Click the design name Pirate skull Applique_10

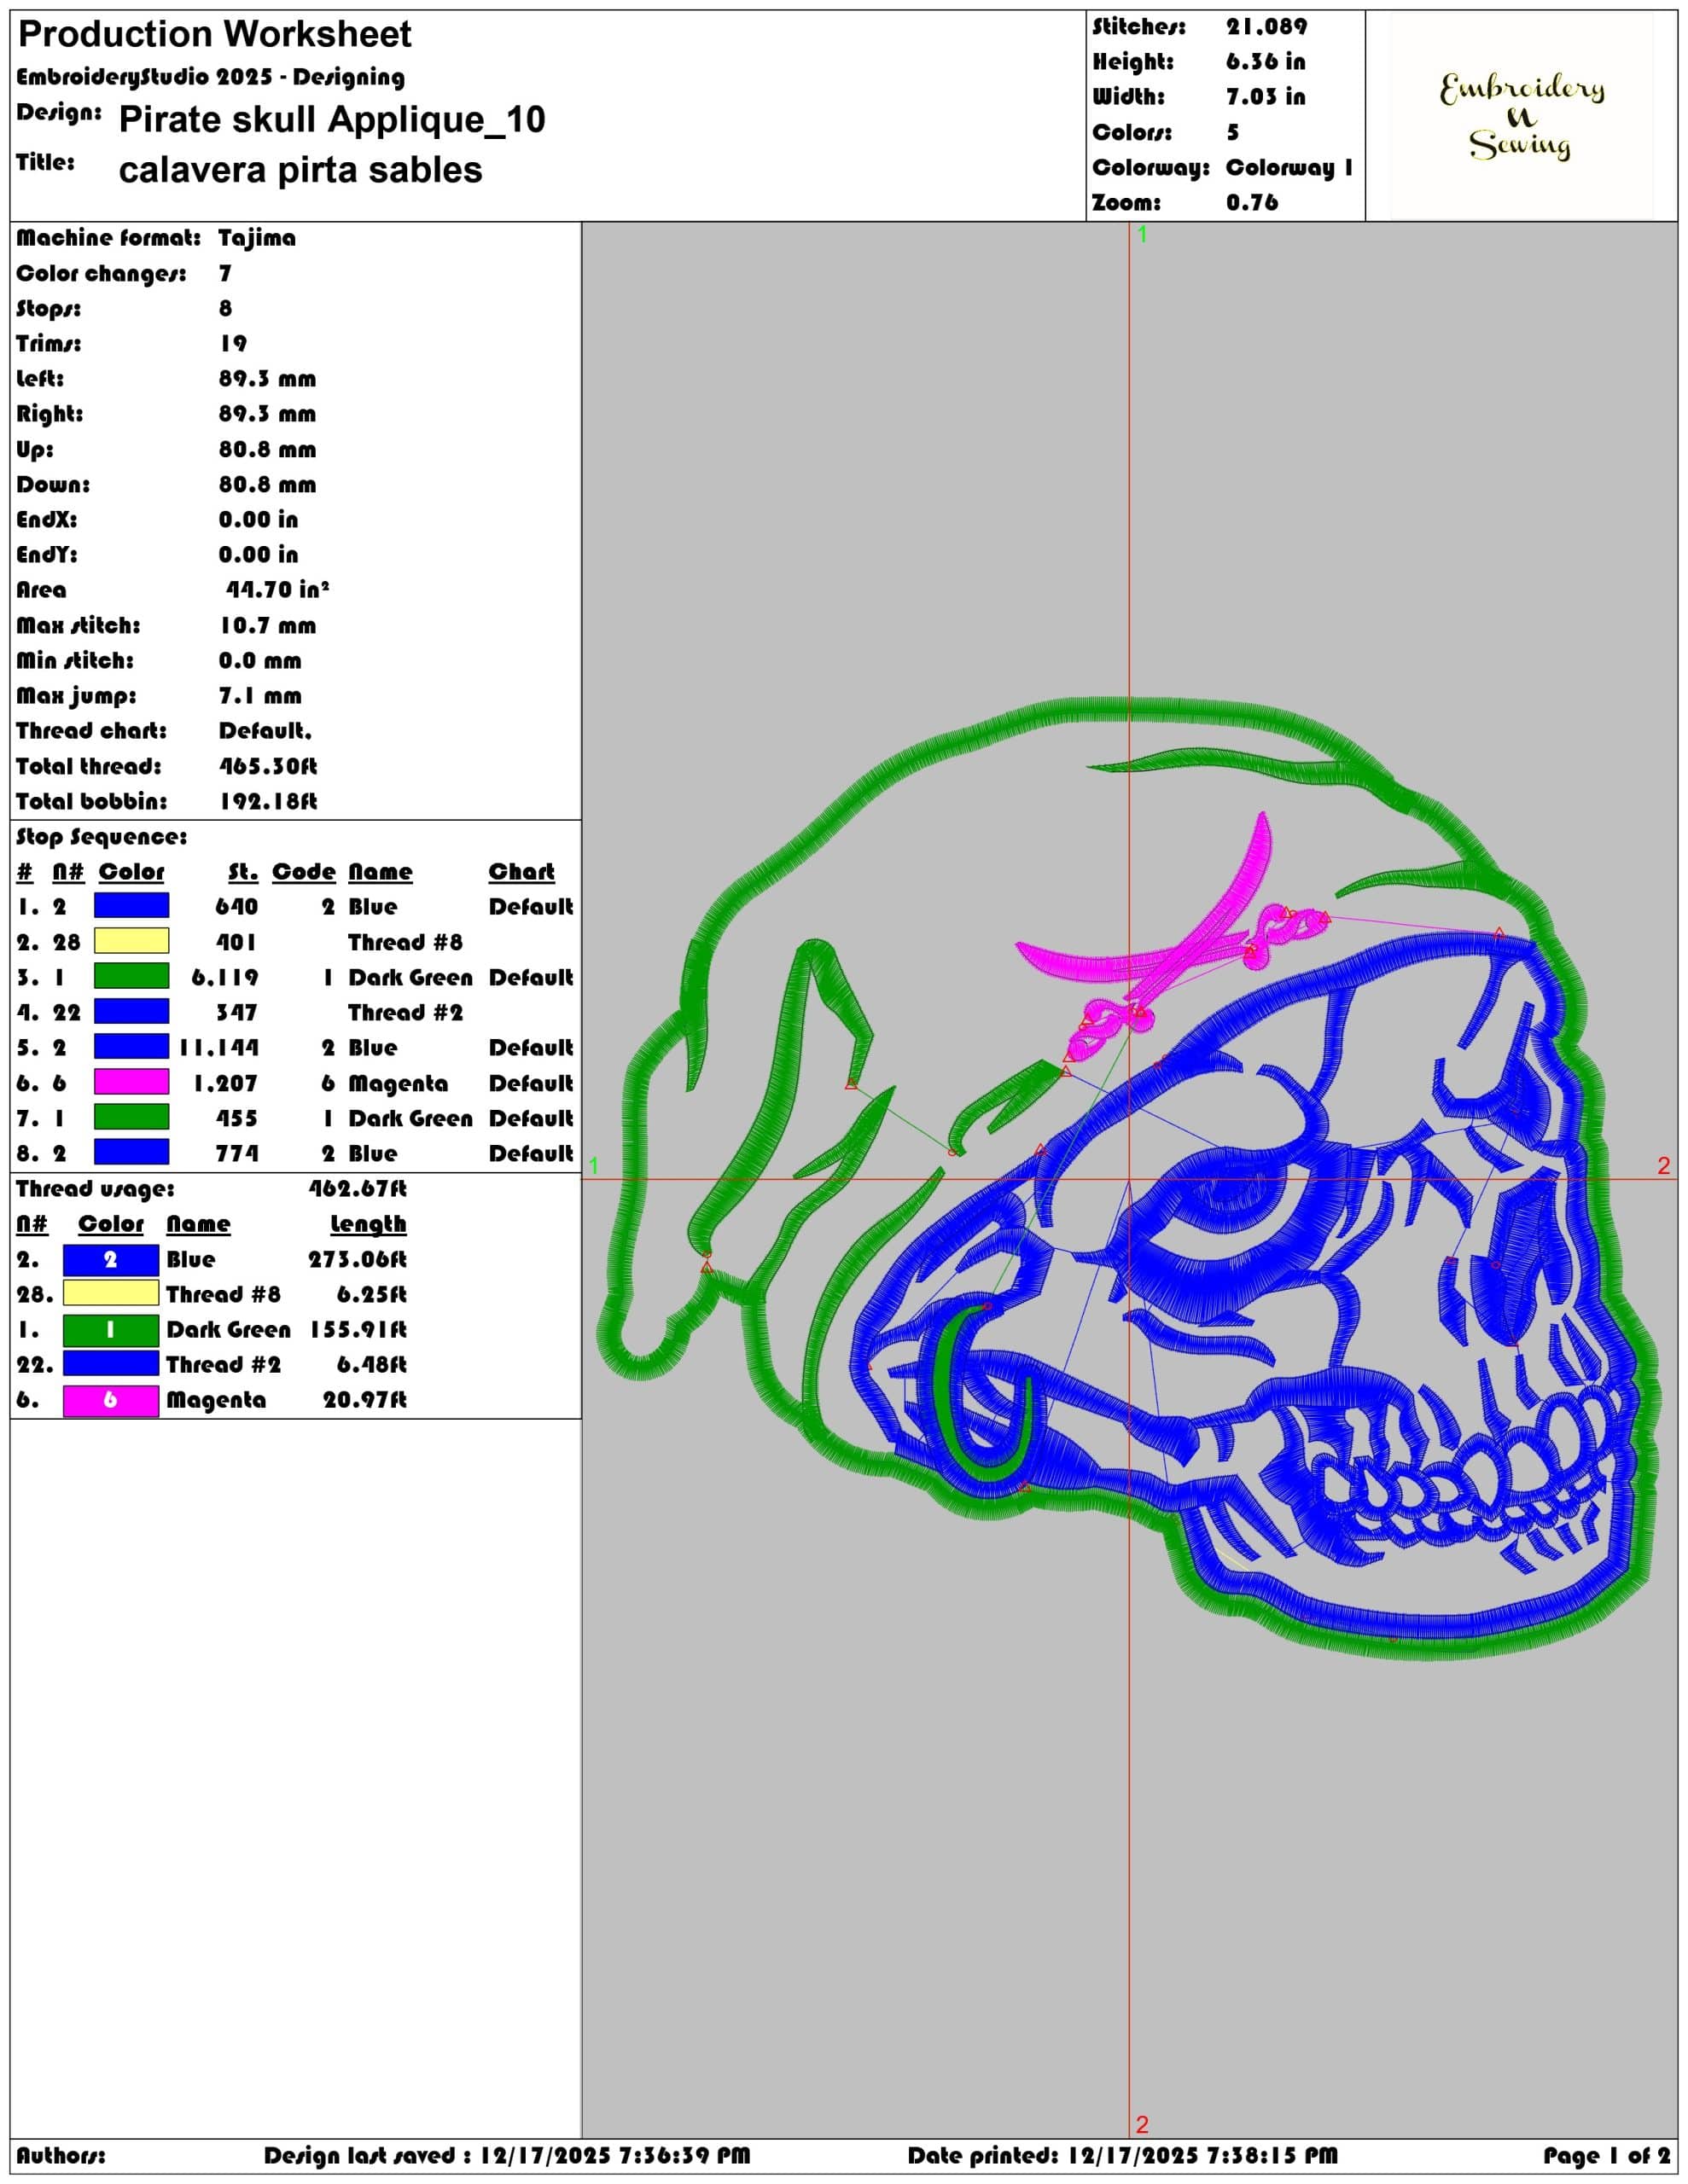click(332, 120)
